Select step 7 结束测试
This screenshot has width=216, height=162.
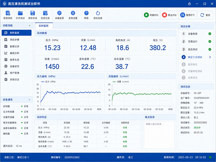tap(196, 78)
